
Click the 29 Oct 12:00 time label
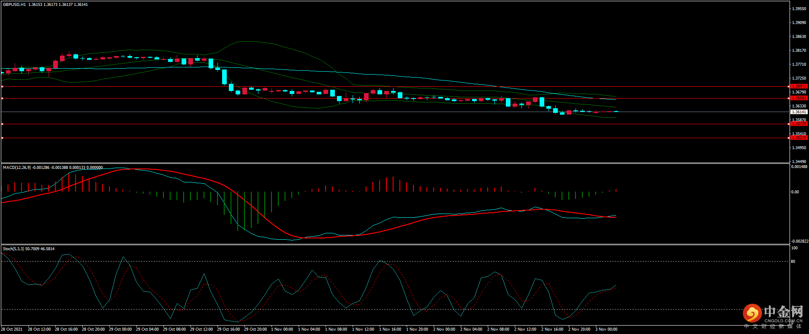(201, 329)
